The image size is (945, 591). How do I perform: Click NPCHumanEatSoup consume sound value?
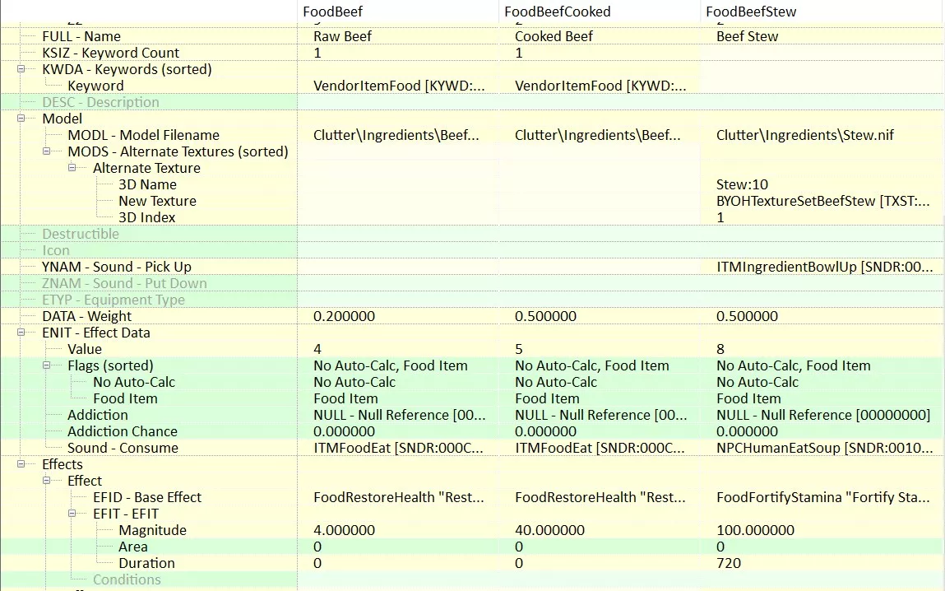tap(824, 448)
